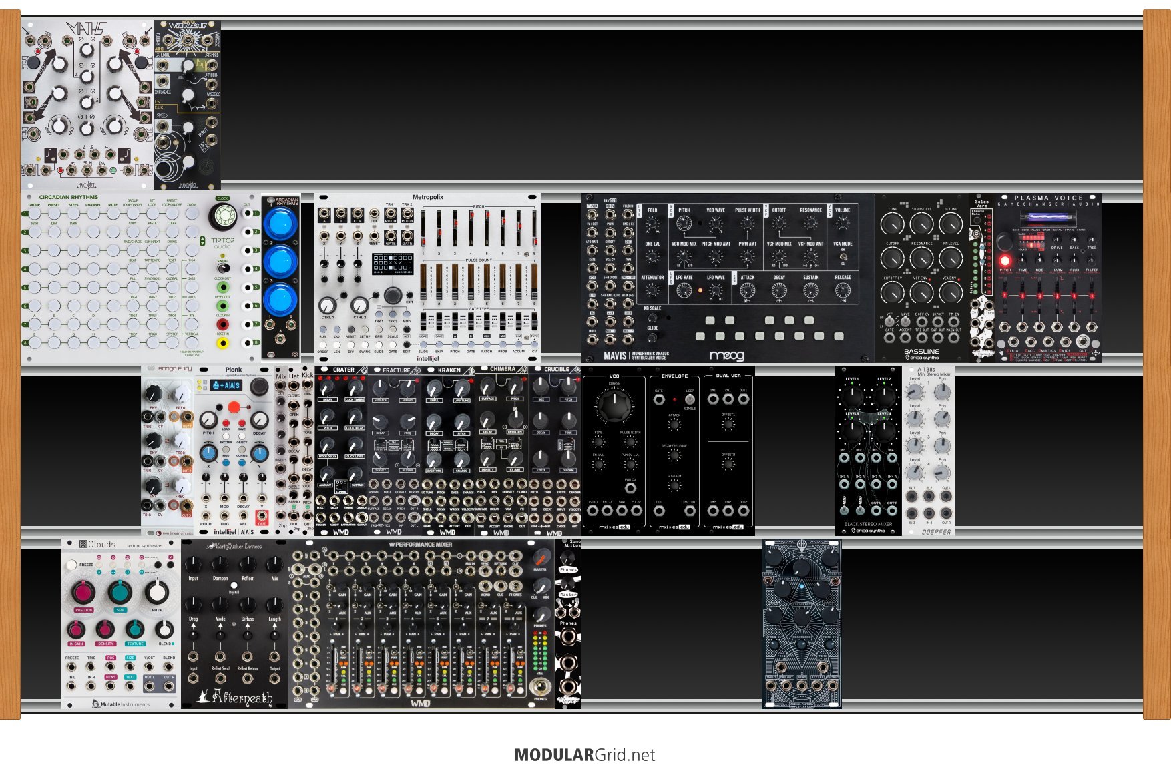Click the Afterneath Input knob
The height and width of the screenshot is (769, 1171).
(193, 565)
